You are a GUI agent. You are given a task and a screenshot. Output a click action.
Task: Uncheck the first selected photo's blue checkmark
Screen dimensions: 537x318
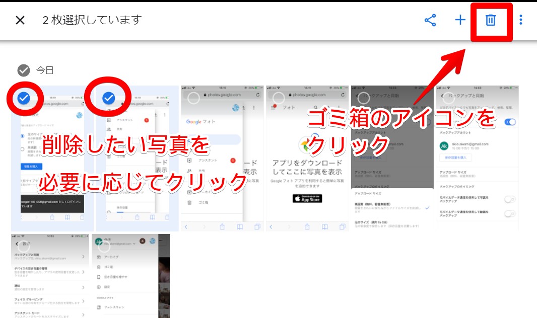pyautogui.click(x=24, y=99)
